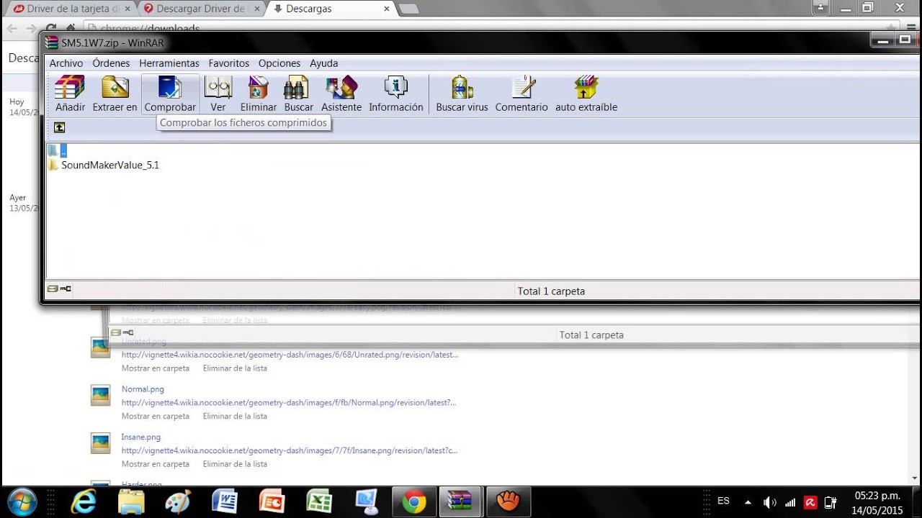Open the baseball glove taskbar app
Viewport: 922px width, 518px height.
click(x=508, y=501)
